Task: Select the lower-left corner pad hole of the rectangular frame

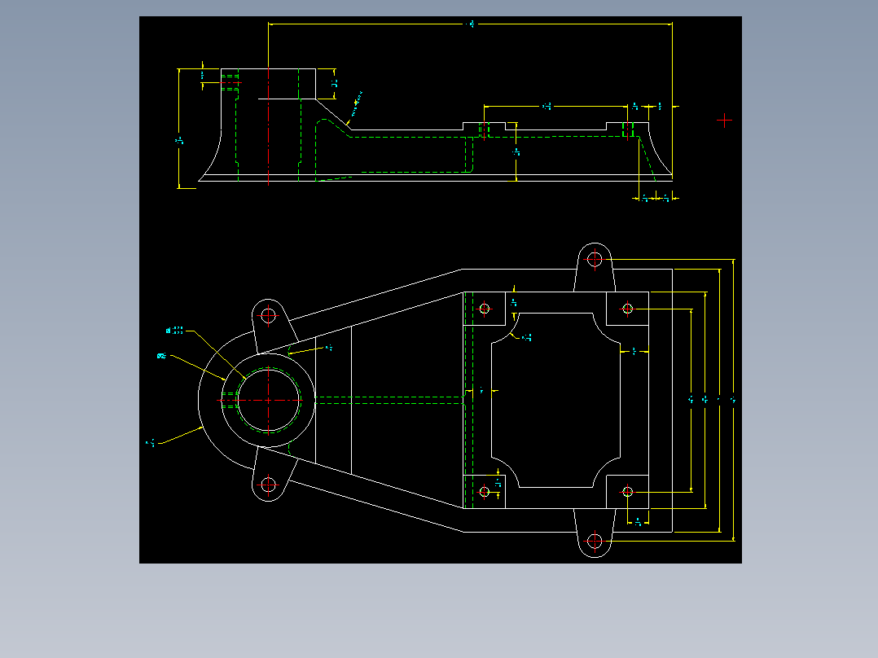Action: pyautogui.click(x=485, y=492)
